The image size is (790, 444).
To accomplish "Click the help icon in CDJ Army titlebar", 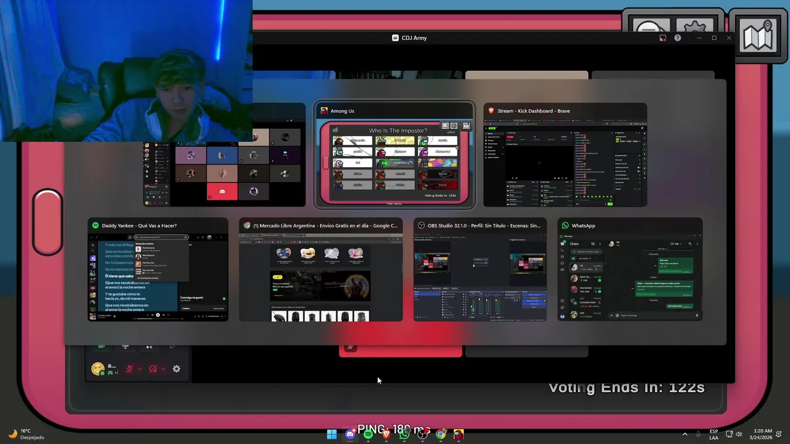I will 678,38.
